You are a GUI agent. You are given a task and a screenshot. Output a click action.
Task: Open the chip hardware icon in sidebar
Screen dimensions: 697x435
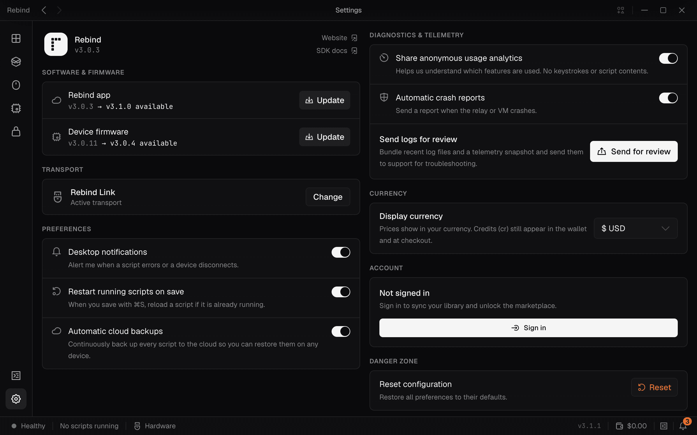tap(16, 108)
